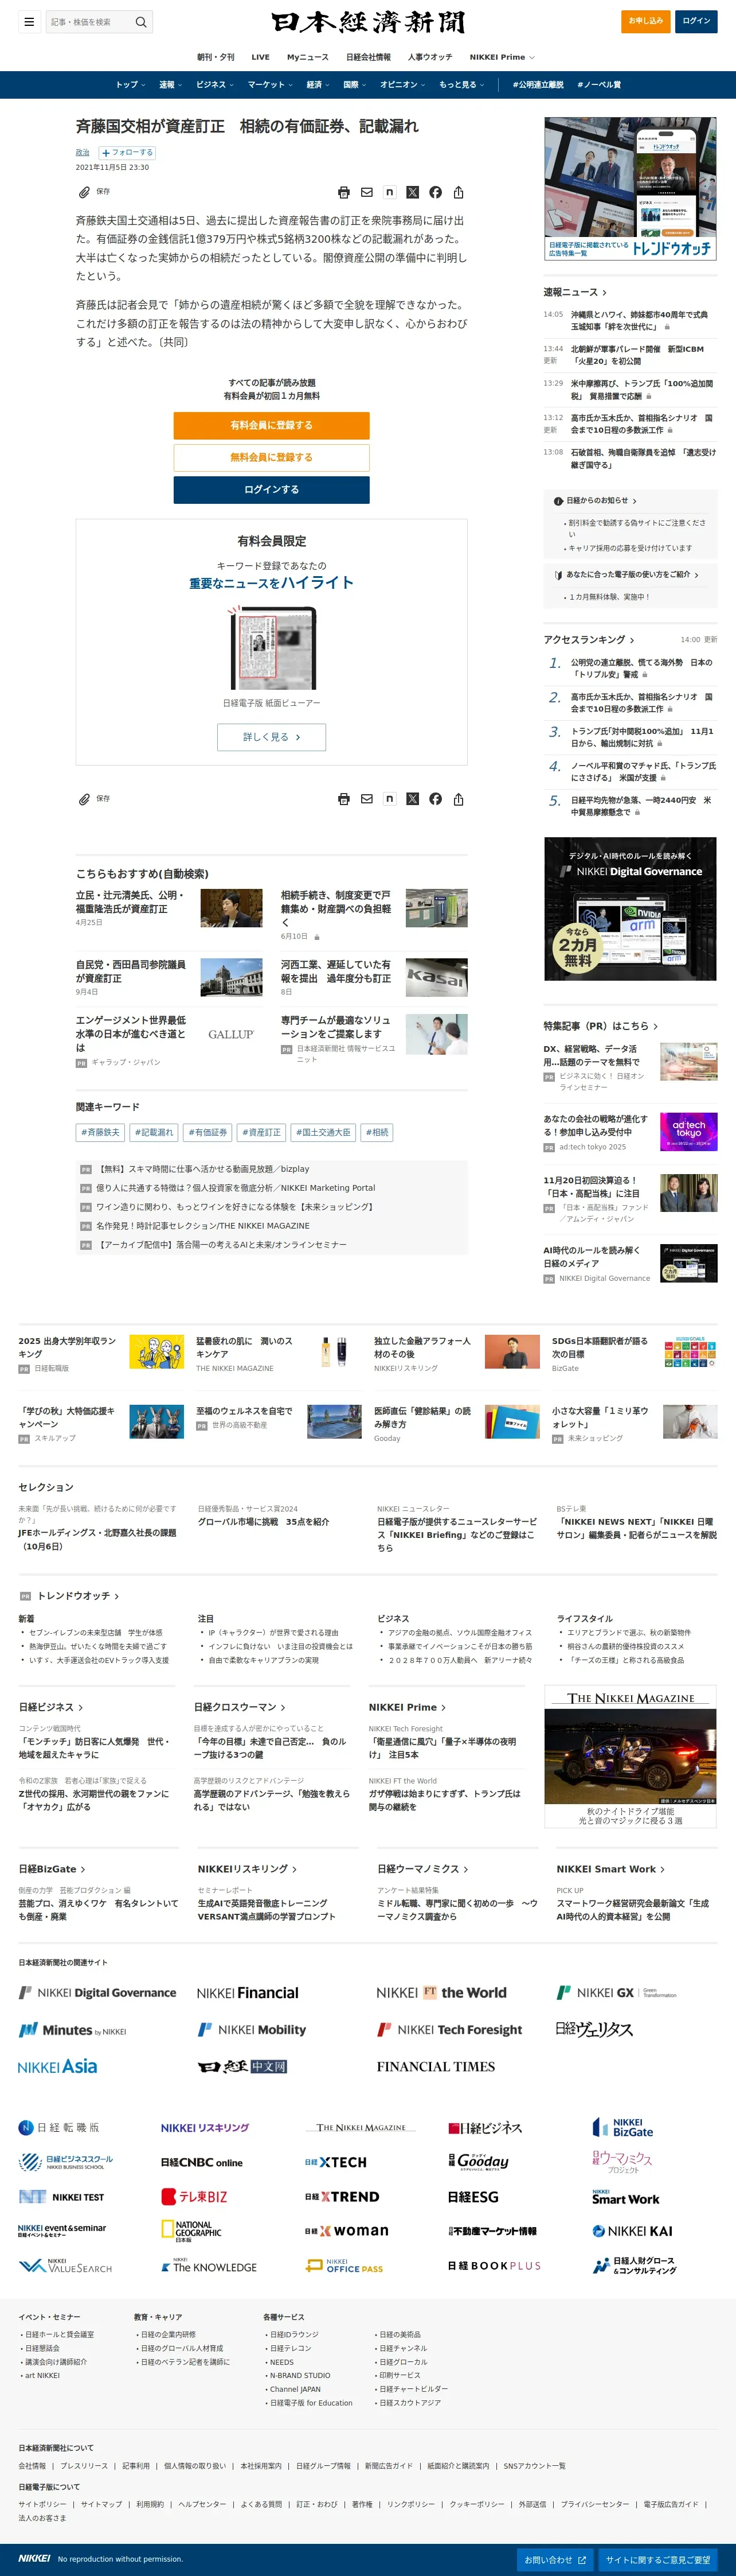Share on X via icon above article text
Image resolution: width=736 pixels, height=2576 pixels.
(413, 192)
